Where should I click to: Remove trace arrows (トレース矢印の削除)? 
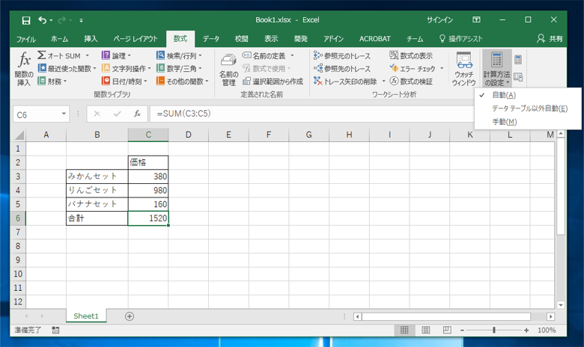pyautogui.click(x=345, y=81)
